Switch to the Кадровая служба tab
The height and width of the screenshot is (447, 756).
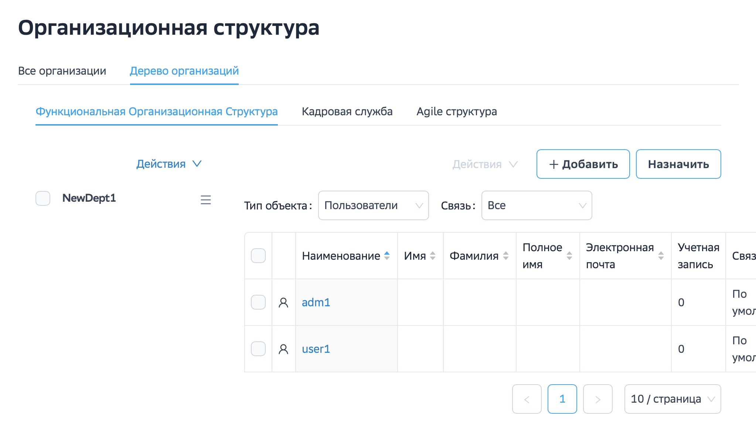347,112
